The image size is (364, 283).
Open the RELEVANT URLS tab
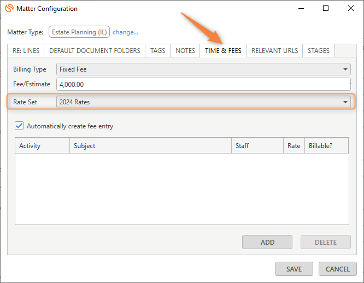click(274, 51)
